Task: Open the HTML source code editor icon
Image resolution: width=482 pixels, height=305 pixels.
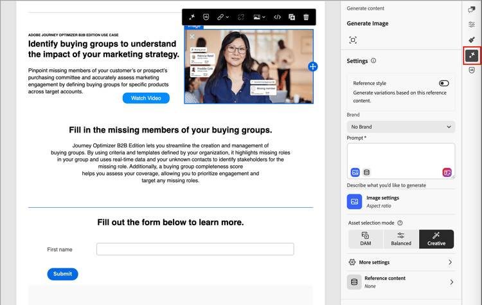Action: tap(277, 17)
